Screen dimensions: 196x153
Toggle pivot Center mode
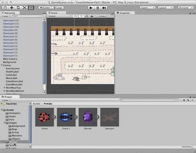(45, 8)
